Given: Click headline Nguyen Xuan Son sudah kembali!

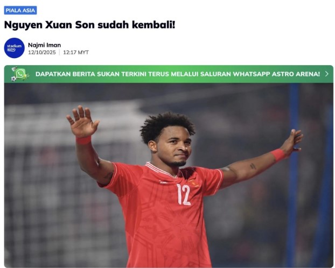Looking at the screenshot, I should click(x=89, y=25).
